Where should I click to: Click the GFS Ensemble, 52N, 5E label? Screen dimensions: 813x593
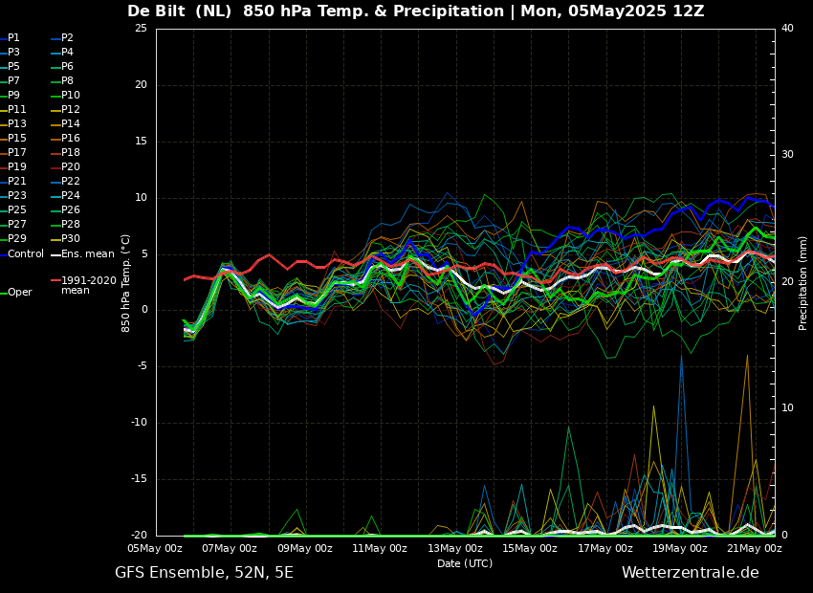[204, 573]
